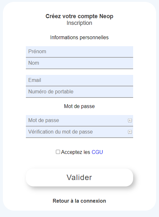Tick the Acceptez les CGU checkbox
Screen dimensions: 159x217
[58, 152]
